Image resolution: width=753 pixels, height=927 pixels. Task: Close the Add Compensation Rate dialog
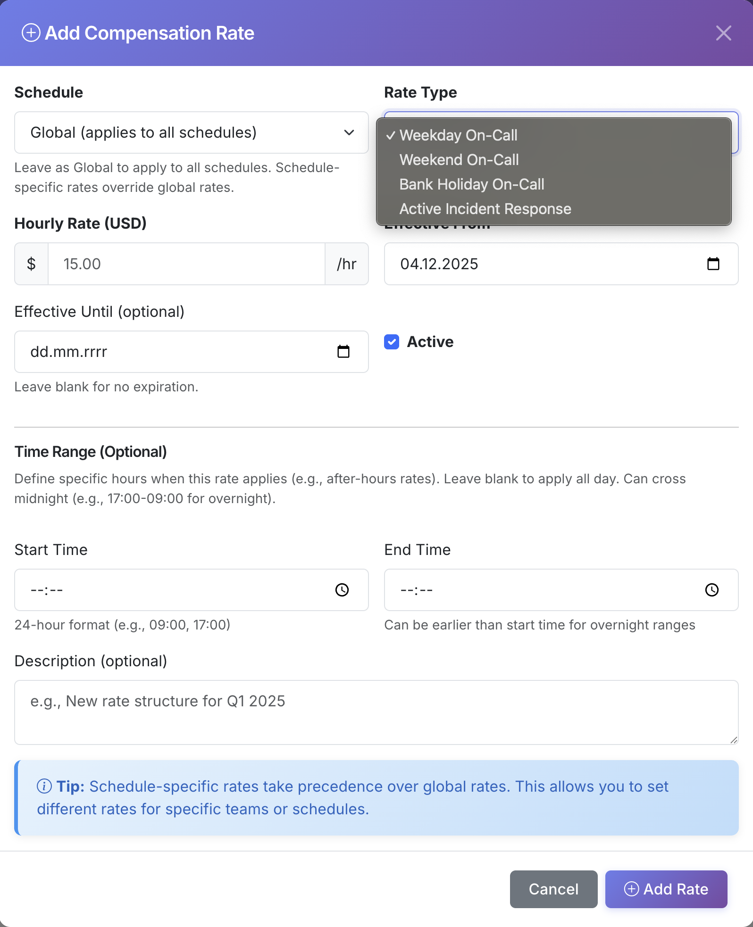(723, 33)
